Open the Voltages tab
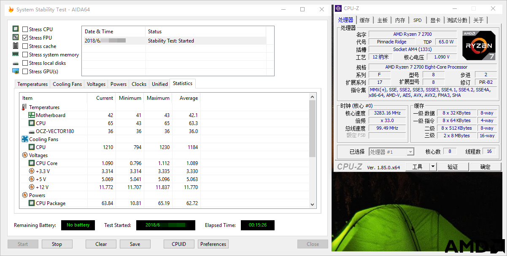507x256 pixels. tap(96, 84)
